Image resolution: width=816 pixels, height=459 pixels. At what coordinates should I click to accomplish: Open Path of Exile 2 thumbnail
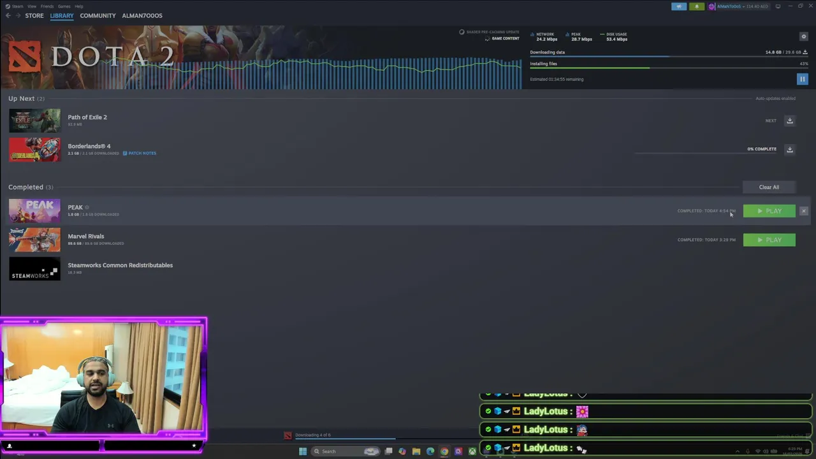[34, 120]
